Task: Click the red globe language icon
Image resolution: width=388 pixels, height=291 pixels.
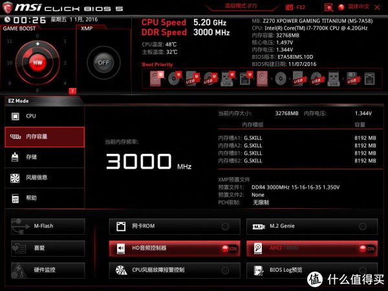Action: coord(341,7)
